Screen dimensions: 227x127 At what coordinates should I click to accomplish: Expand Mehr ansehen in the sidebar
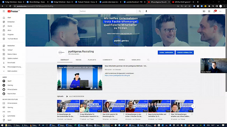click(12, 71)
